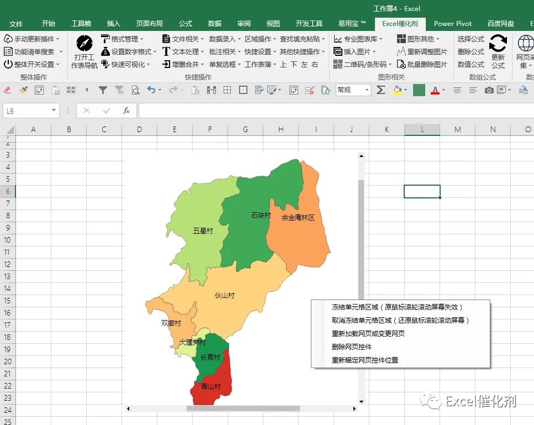
Task: Open the 整体开关设置 power switch menu
Action: [31, 65]
